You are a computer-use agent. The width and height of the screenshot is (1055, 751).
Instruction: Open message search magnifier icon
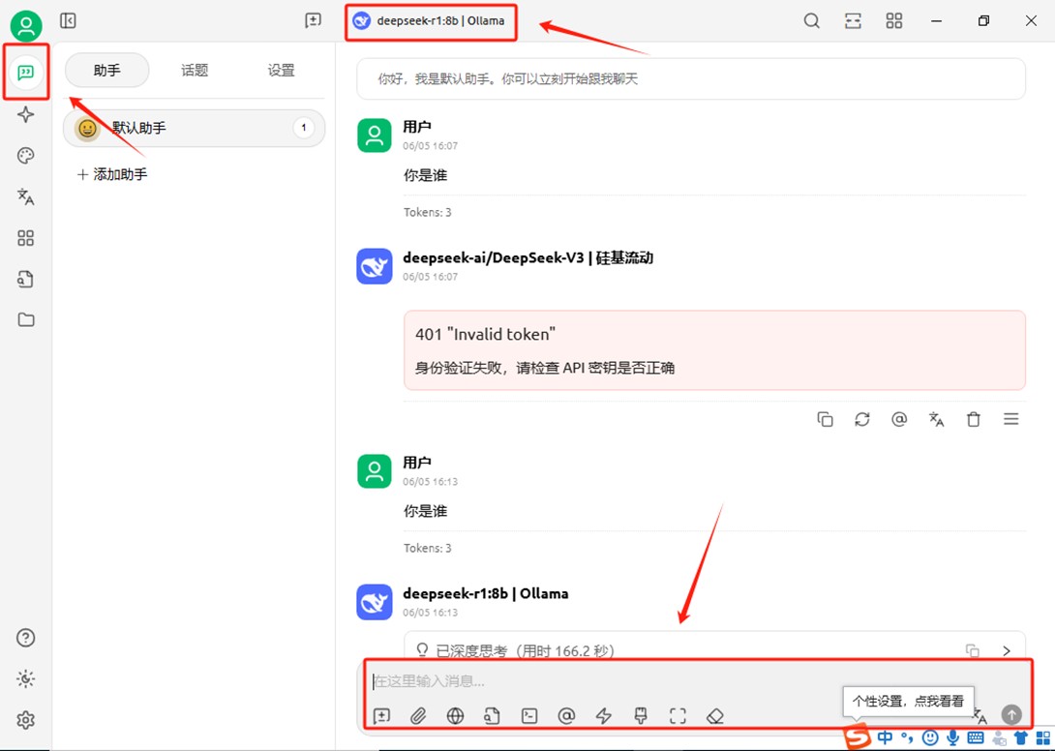pos(812,21)
